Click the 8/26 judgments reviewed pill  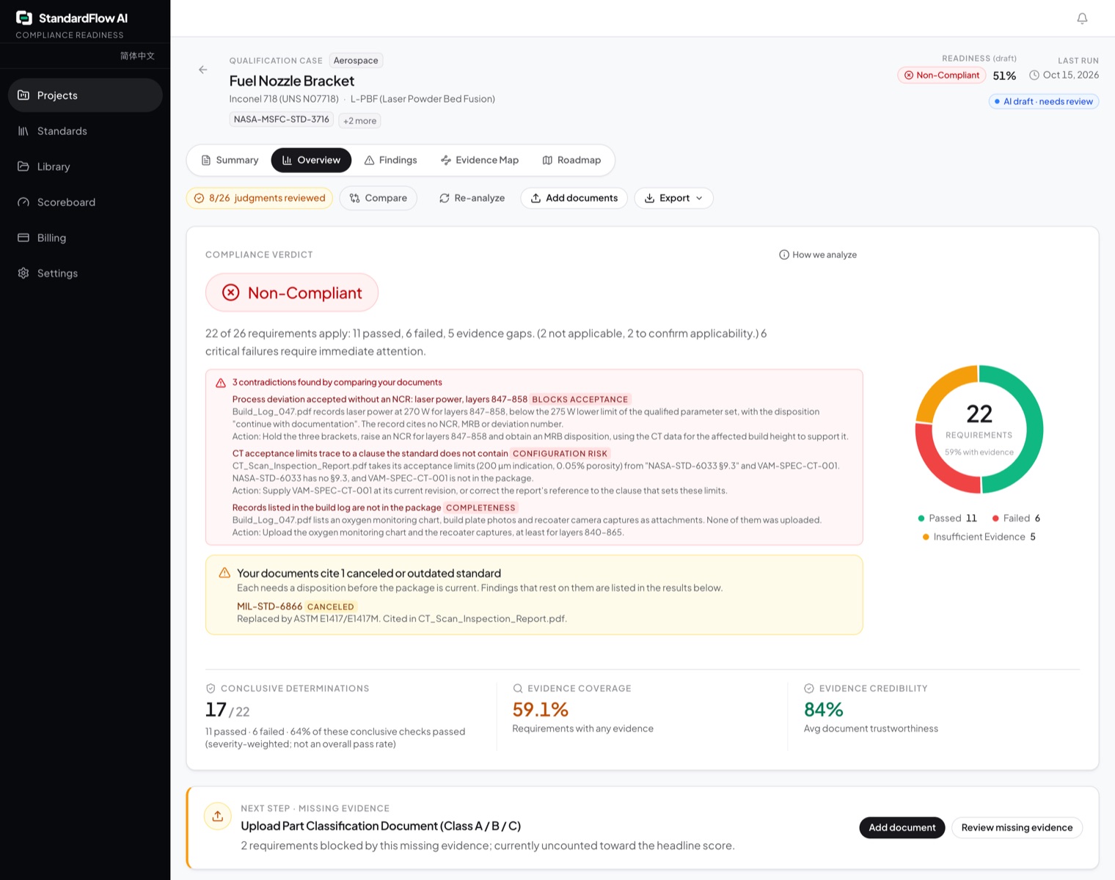(260, 198)
